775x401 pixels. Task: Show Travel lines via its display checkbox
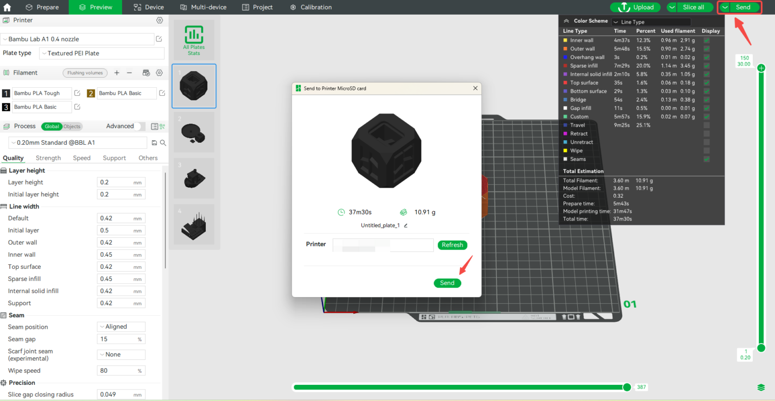pyautogui.click(x=706, y=125)
